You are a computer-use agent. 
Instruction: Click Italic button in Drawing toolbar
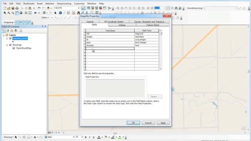[89, 137]
